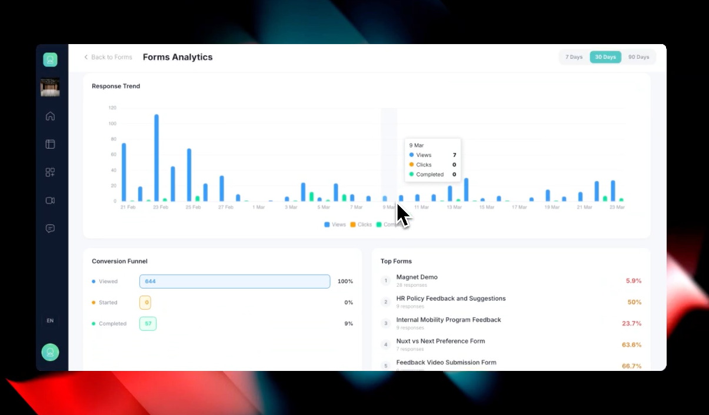Image resolution: width=709 pixels, height=415 pixels.
Task: Open the Nuxt vs Next Preference Form
Action: pos(441,341)
